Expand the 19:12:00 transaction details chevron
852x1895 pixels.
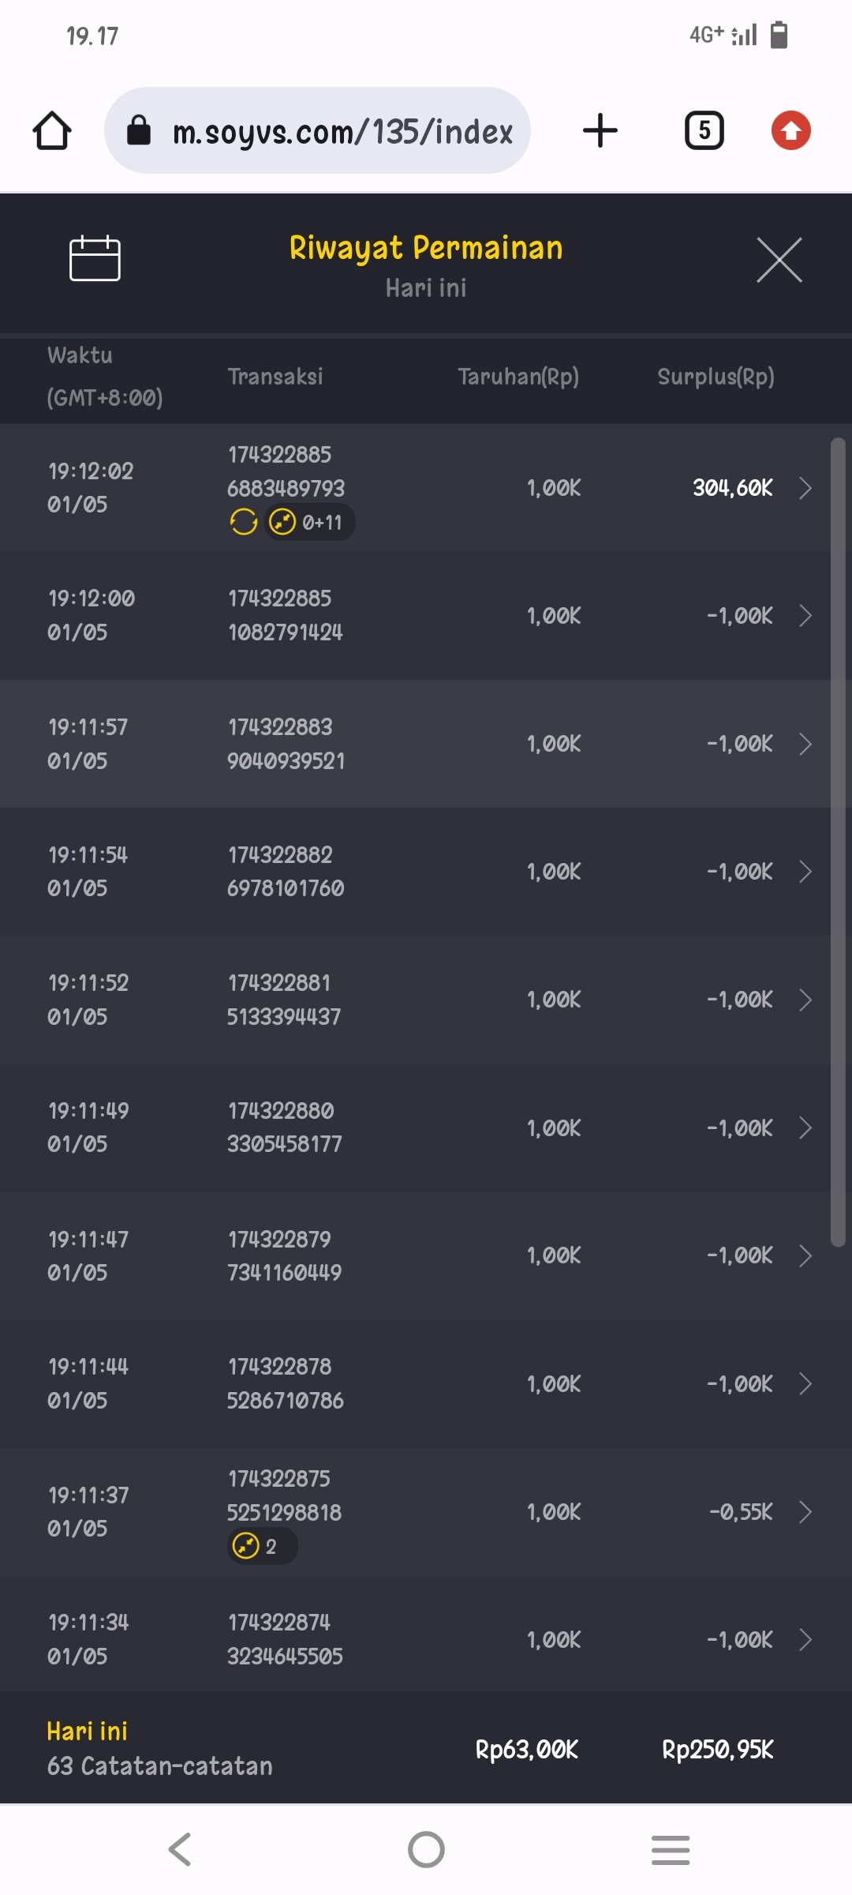click(805, 616)
